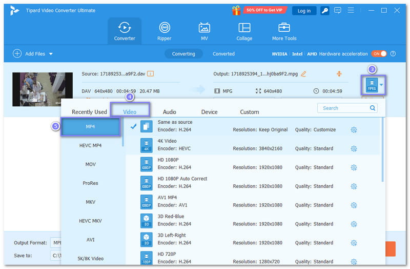Viewport: 410px width, 269px height.
Task: Select HEVC MKV format category
Action: point(91,221)
